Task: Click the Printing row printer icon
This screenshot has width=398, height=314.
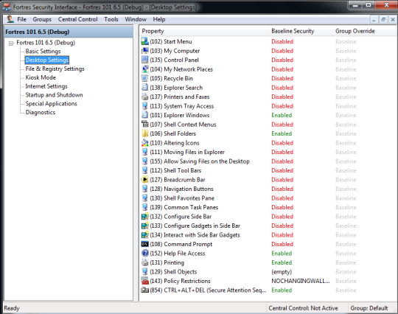Action: (144, 262)
